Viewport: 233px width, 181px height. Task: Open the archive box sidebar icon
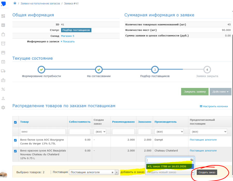click(3, 43)
